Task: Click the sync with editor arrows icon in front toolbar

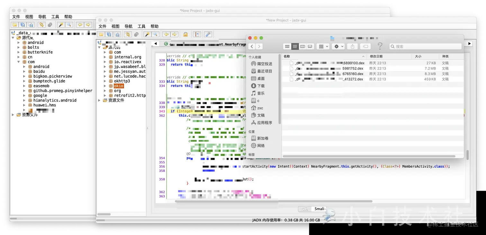Action: 128,34
